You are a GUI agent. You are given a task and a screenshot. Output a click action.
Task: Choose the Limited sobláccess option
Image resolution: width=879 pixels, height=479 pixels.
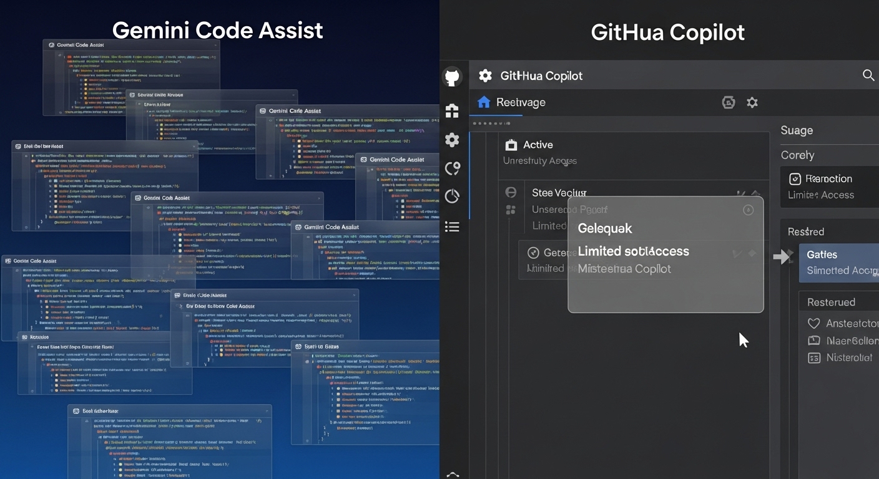[633, 251]
